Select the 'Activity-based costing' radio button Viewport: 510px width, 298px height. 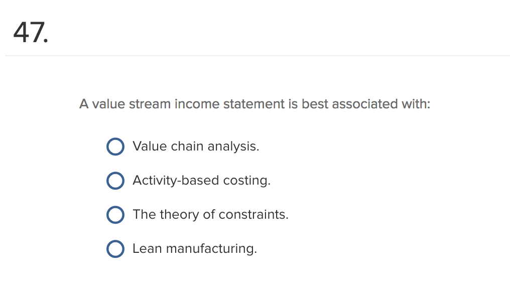click(x=115, y=181)
